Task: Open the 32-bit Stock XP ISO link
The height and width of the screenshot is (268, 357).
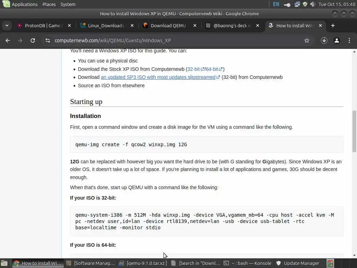Action: pos(196,69)
